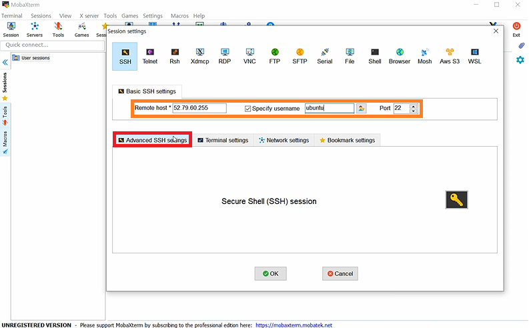The image size is (529, 328).
Task: Open the Games menu in menu bar
Action: click(129, 16)
